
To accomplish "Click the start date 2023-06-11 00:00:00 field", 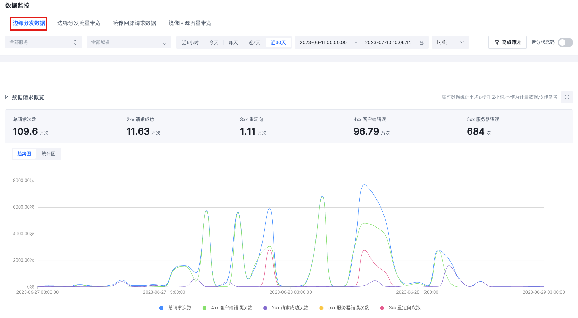I will [323, 43].
